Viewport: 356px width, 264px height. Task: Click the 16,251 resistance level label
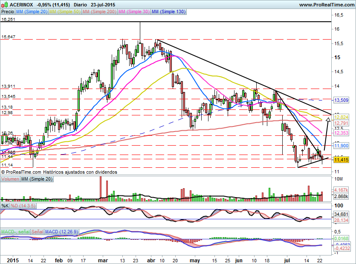[x=8, y=19]
